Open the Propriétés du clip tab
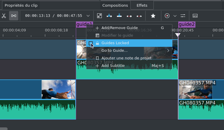Screen dimensions: 224x130 tap(21, 6)
